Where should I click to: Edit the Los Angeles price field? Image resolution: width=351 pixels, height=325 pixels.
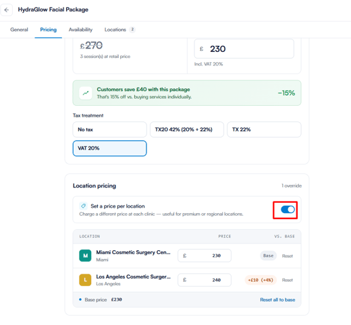(x=205, y=280)
